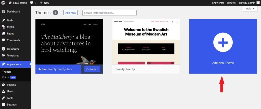The height and width of the screenshot is (109, 261).
Task: Open the comments bubble icon in admin bar
Action: point(32,3)
